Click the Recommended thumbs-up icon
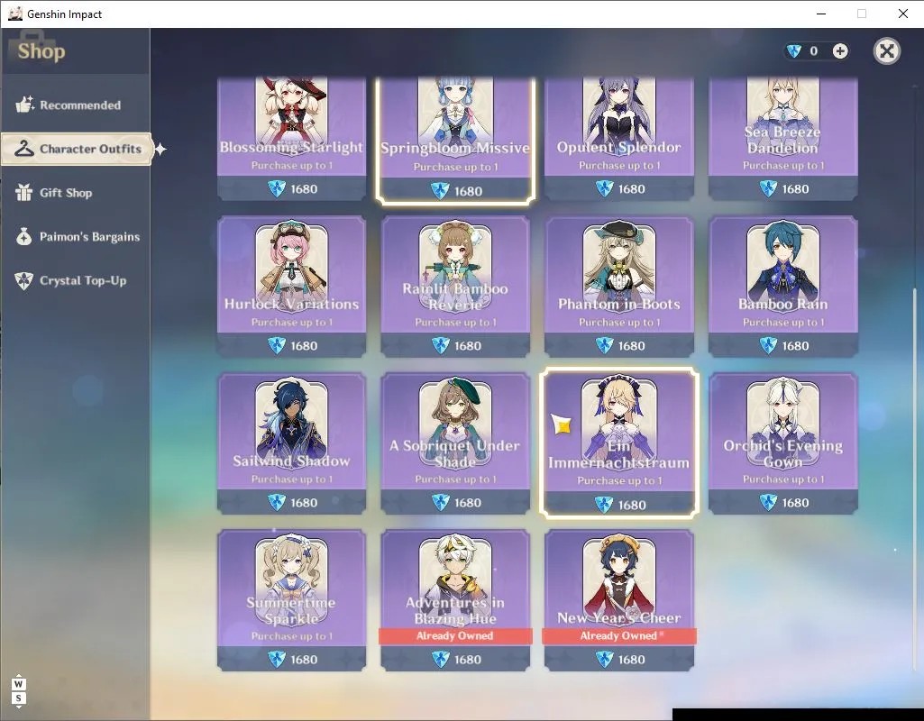The width and height of the screenshot is (924, 721). (x=24, y=105)
